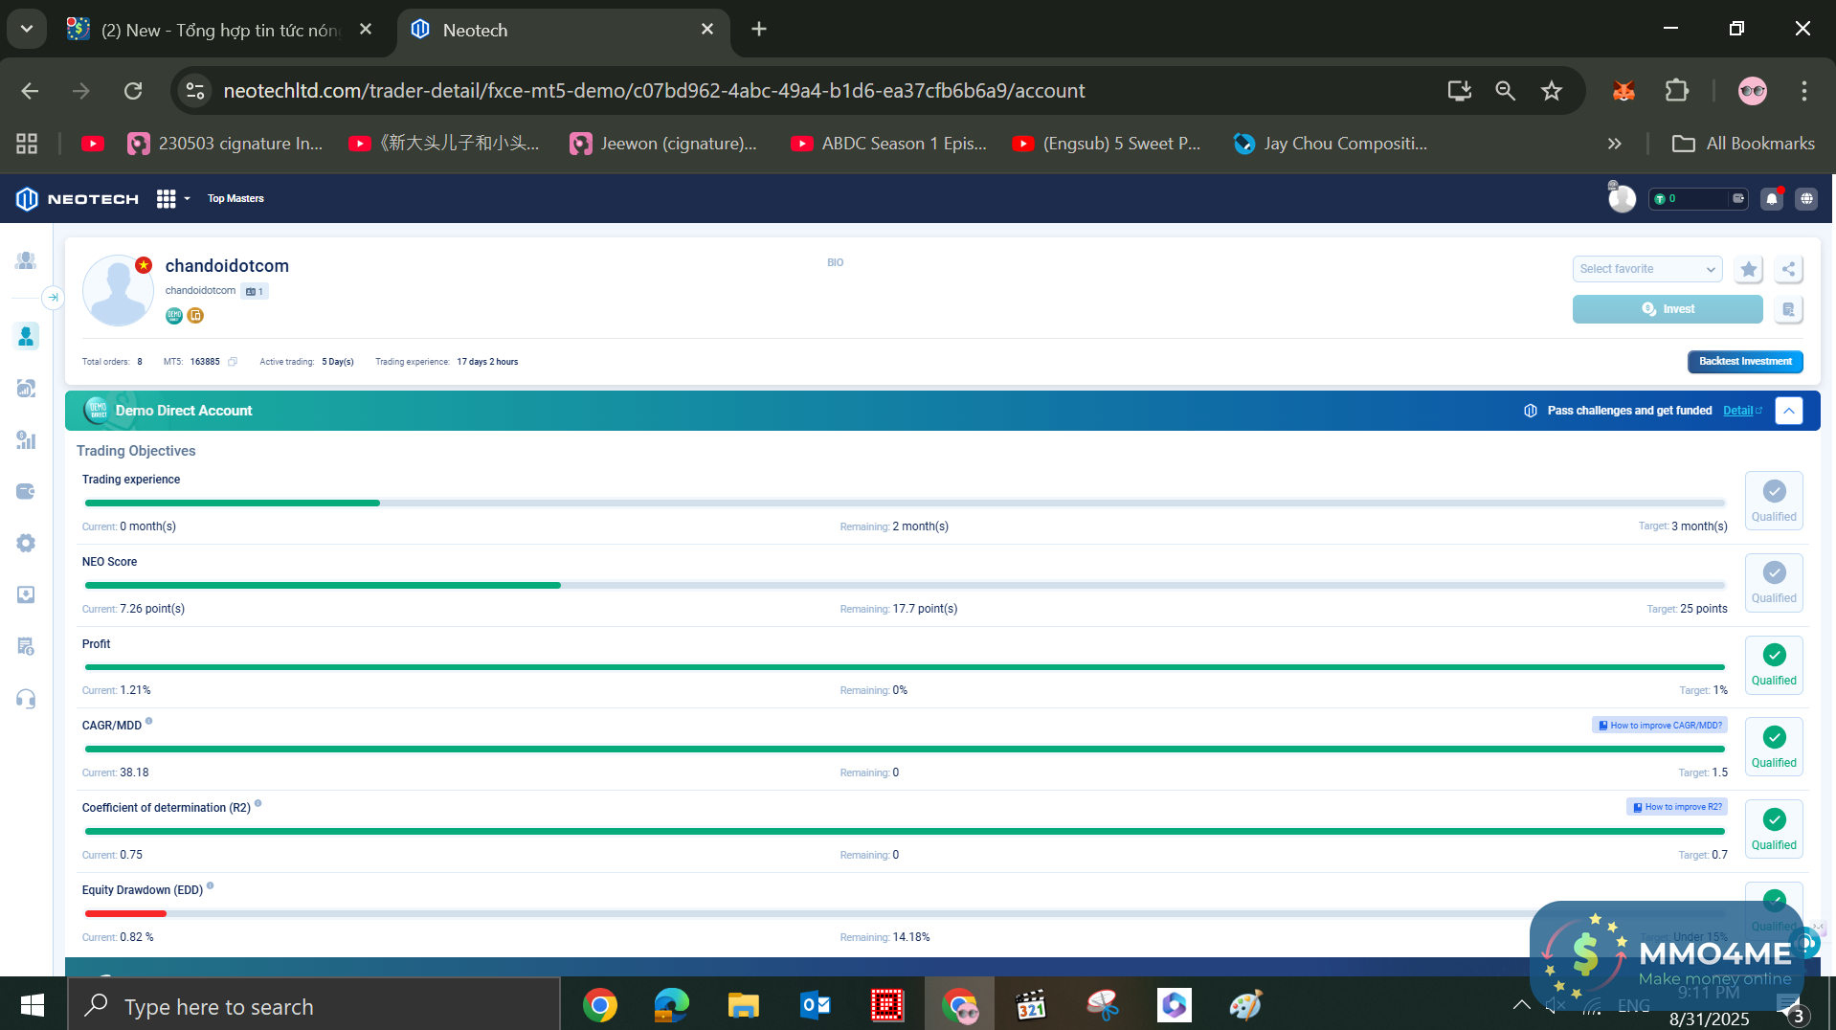Click the report icon beside Invest
The height and width of the screenshot is (1030, 1836).
pos(1788,309)
